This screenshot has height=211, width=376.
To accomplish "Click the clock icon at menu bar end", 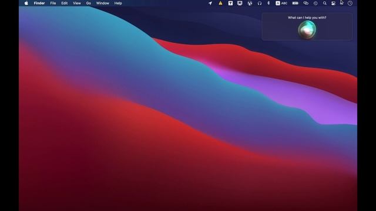I will [350, 4].
